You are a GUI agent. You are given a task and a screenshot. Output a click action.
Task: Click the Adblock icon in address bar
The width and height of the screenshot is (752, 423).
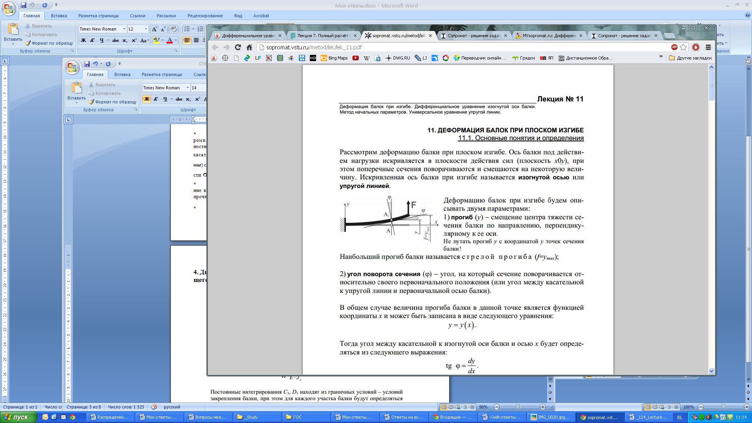click(674, 47)
